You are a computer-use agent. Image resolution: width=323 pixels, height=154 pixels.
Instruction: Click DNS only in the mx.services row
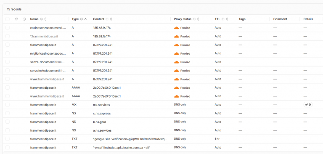click(x=180, y=104)
